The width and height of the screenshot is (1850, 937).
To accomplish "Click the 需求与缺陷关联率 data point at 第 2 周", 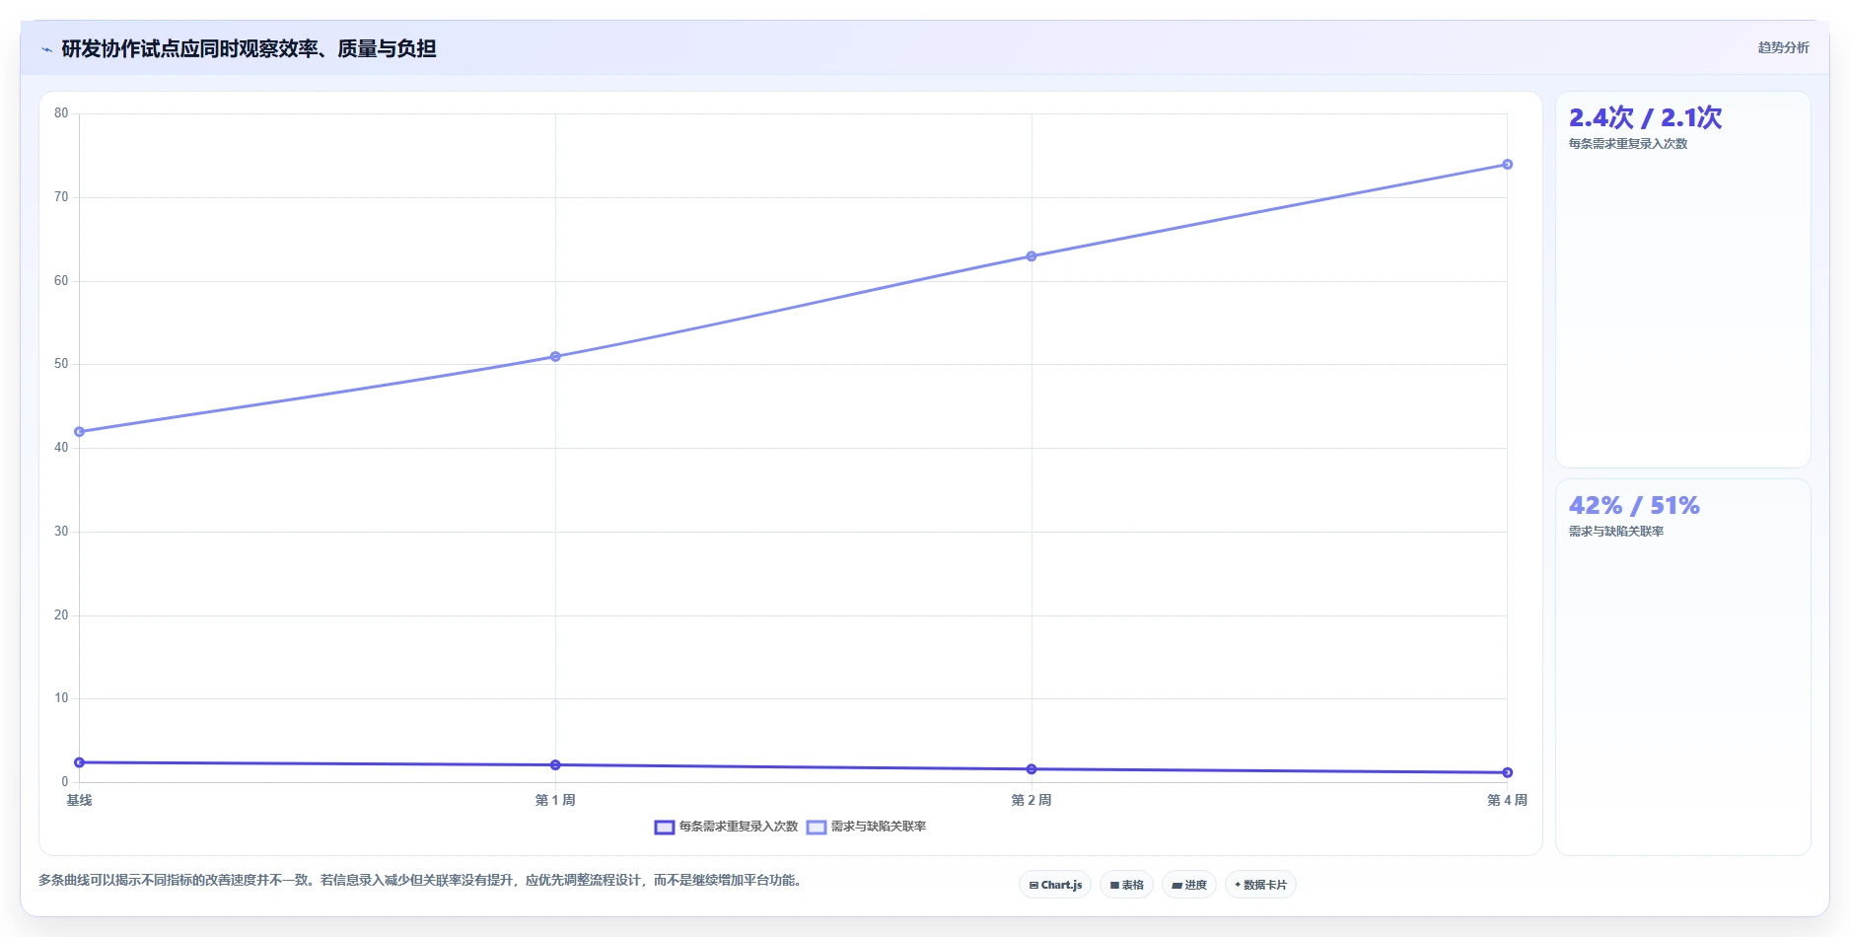I will point(1032,256).
